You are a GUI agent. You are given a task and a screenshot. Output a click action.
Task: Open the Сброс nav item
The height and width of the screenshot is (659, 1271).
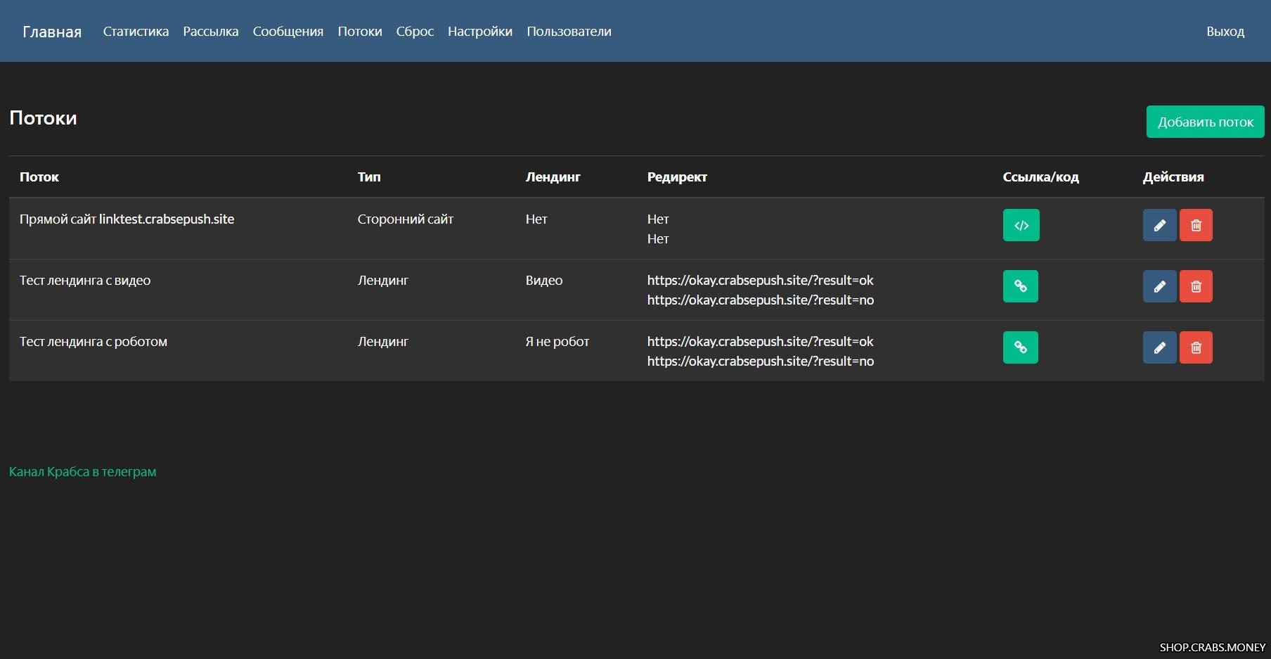[x=415, y=32]
